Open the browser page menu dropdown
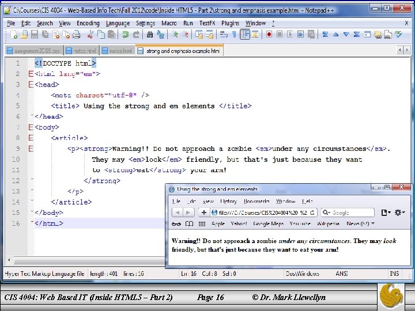This screenshot has width=415, height=311. 386,213
